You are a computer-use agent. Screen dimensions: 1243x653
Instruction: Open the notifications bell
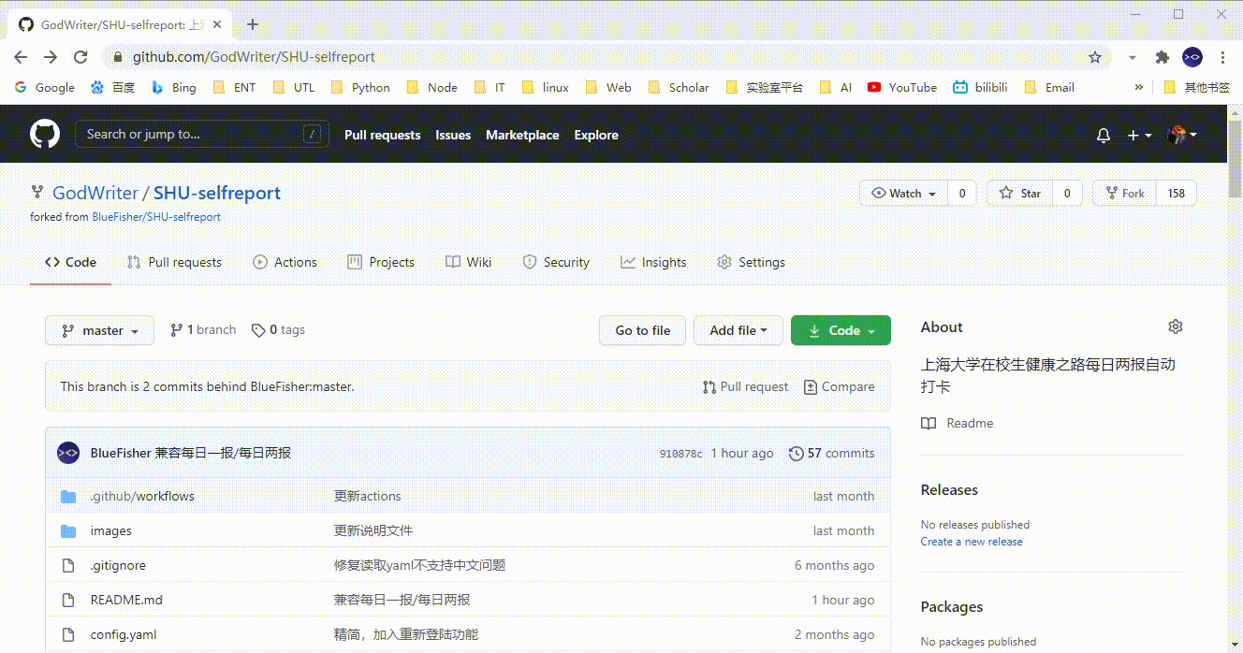1104,136
